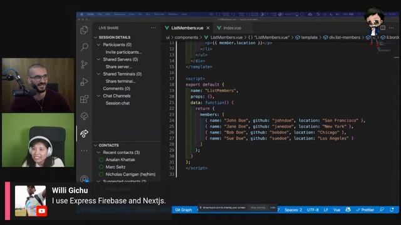Click 'name: "ListMembers"' code line
The image size is (401, 225).
coord(214,91)
